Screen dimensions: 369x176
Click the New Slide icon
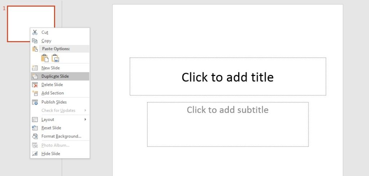[35, 68]
